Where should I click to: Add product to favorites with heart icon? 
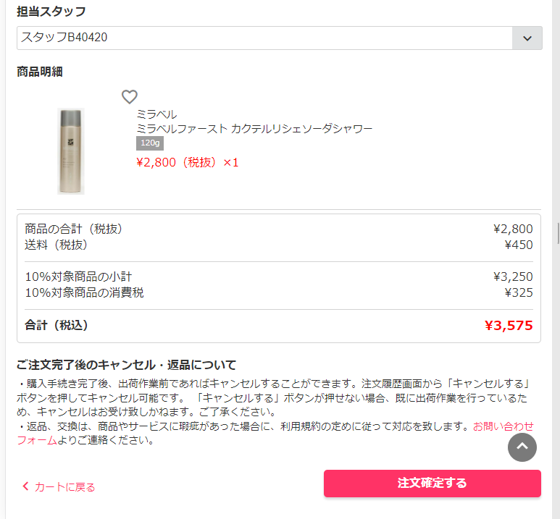point(129,97)
